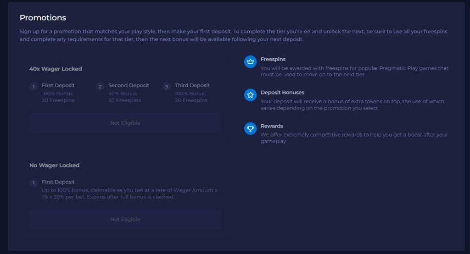This screenshot has height=254, width=470.
Task: Choose the No Wager Locked promotion title
Action: click(x=54, y=165)
